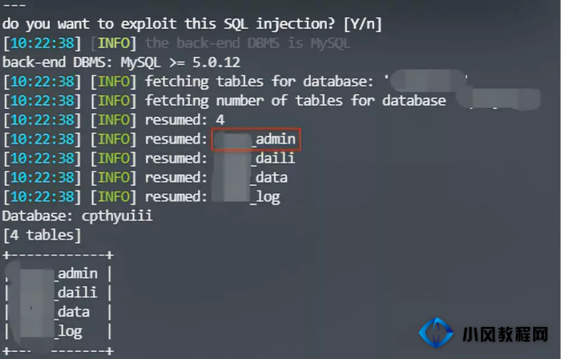Click the [4 tables] summary line

click(42, 236)
